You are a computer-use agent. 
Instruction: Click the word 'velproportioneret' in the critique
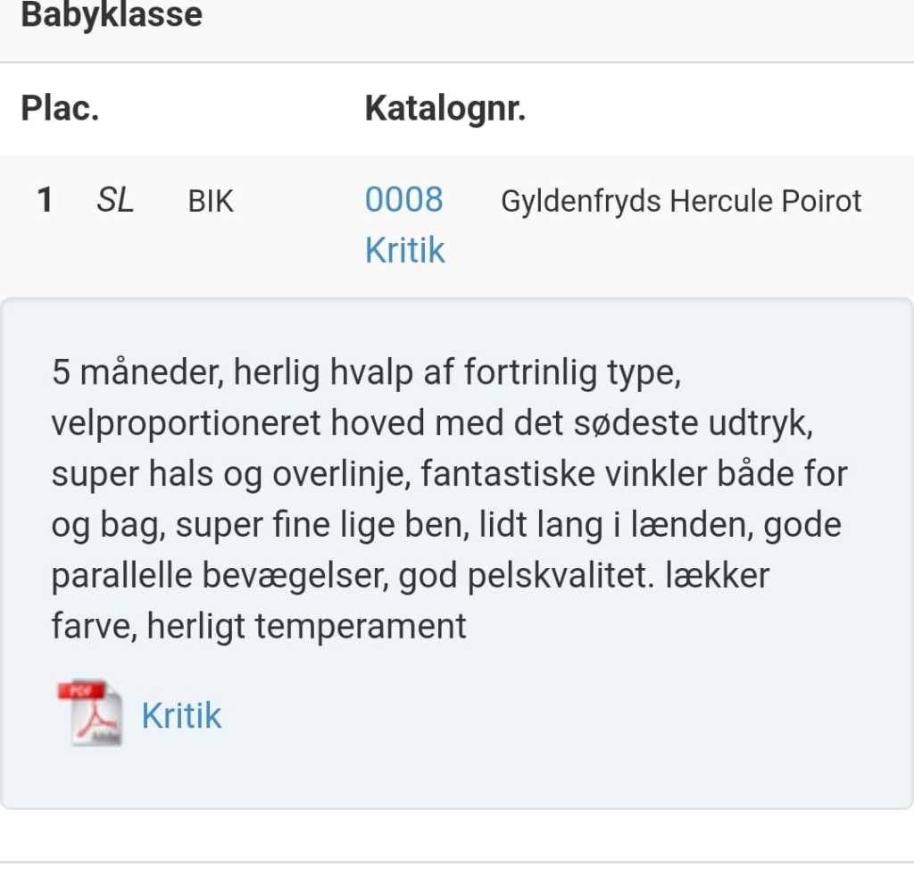click(186, 423)
